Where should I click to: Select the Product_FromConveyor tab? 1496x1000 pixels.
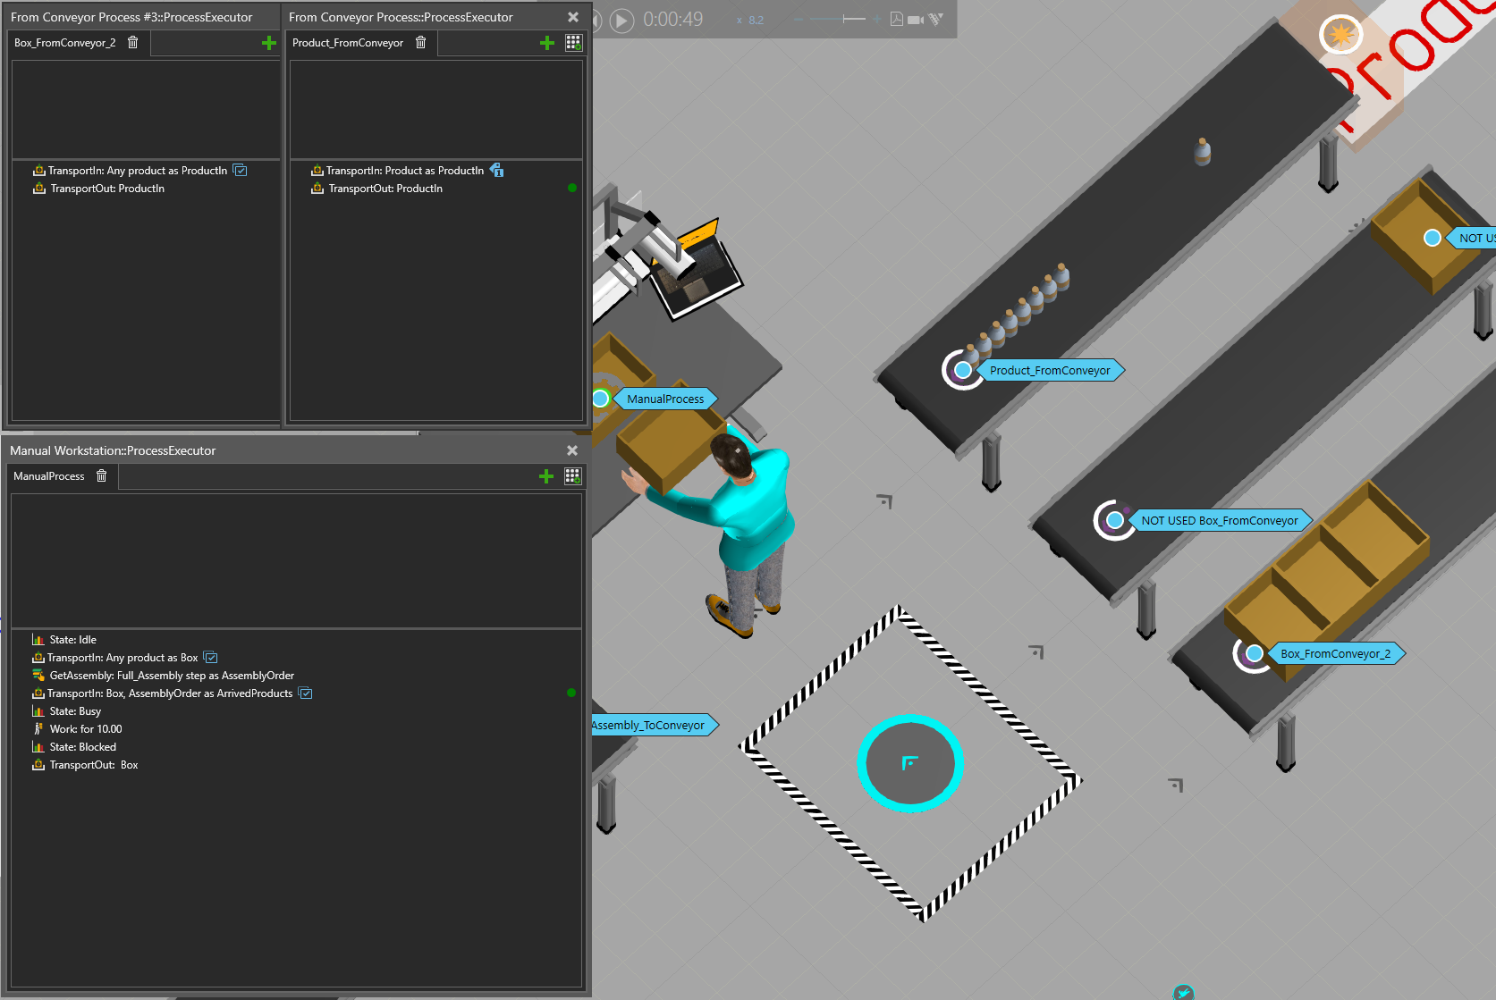pos(348,43)
